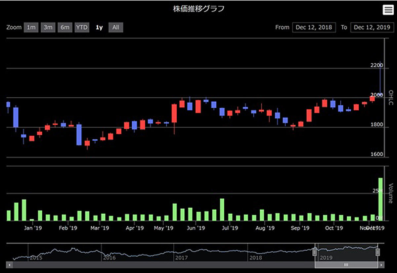The width and height of the screenshot is (397, 273).
Task: Click the 2017 label in navigator
Action: 182,257
